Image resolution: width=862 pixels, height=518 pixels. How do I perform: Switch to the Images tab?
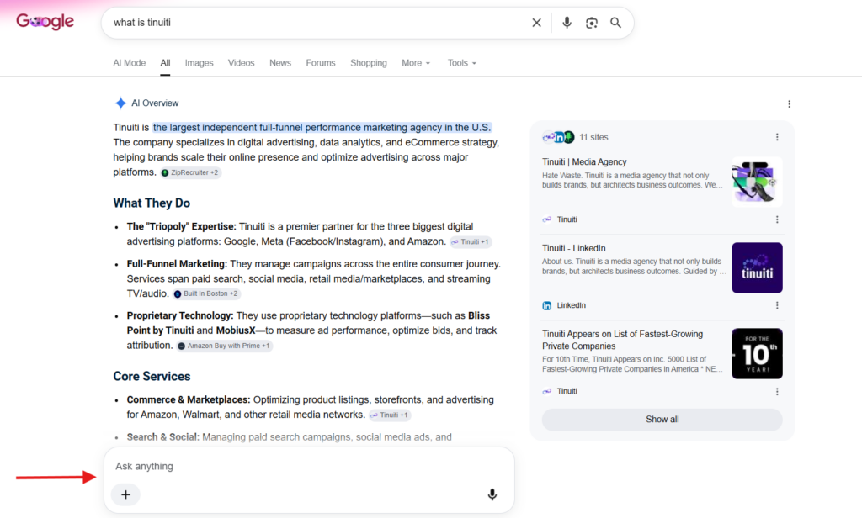[x=199, y=63]
